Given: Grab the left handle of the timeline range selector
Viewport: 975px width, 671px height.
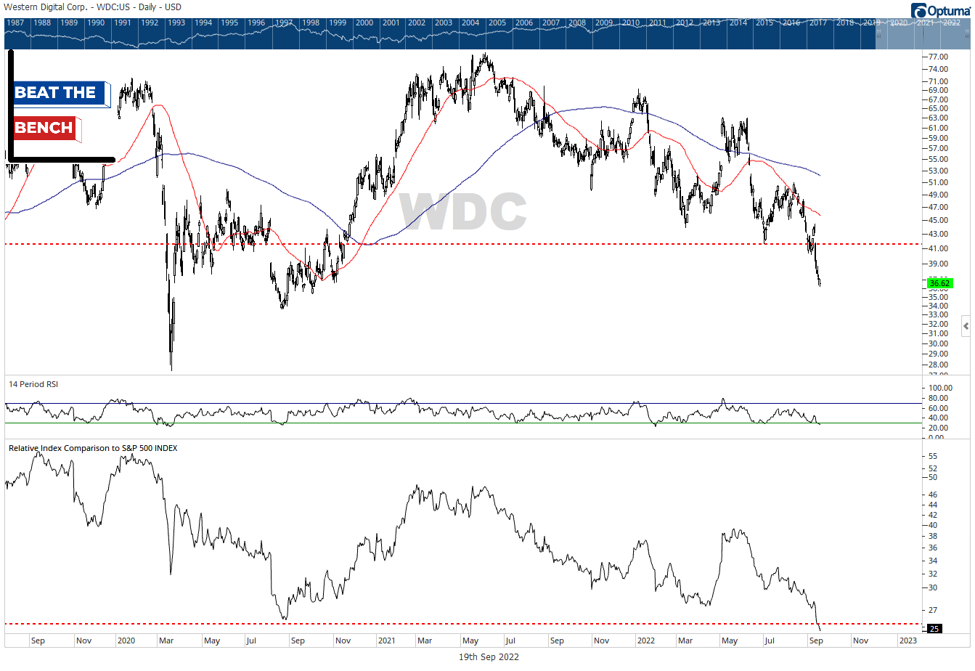Looking at the screenshot, I should point(880,33).
